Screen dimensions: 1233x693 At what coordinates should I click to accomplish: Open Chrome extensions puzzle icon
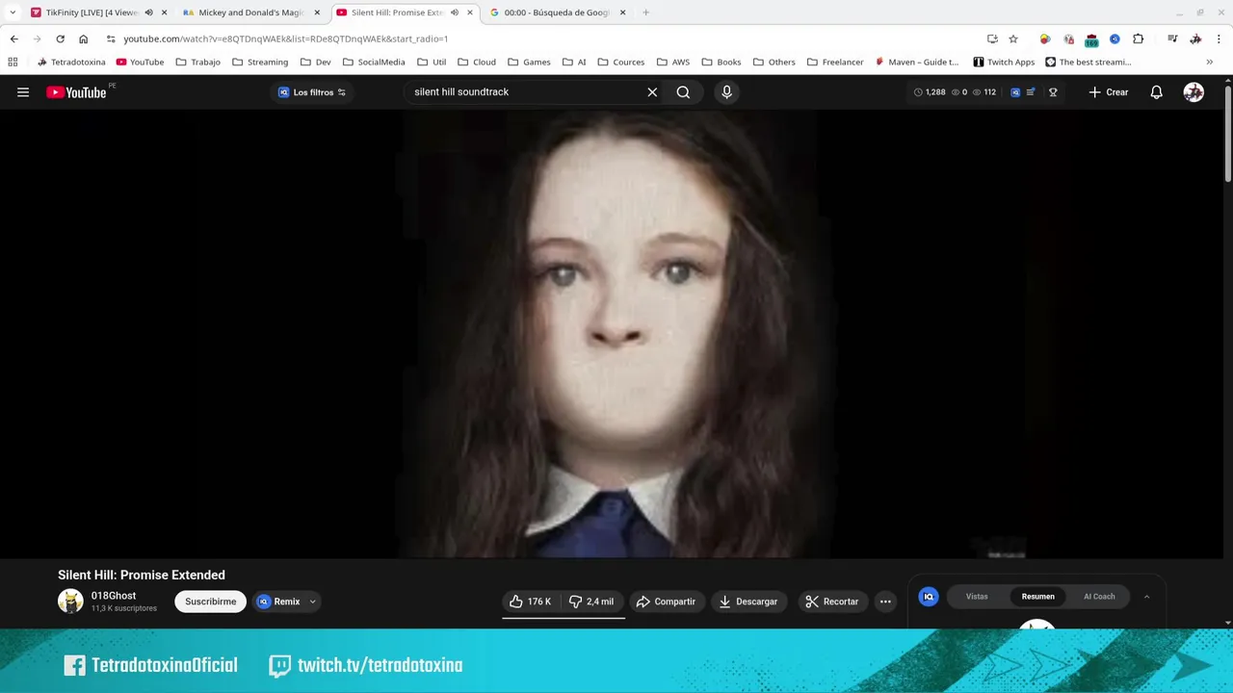[1138, 38]
